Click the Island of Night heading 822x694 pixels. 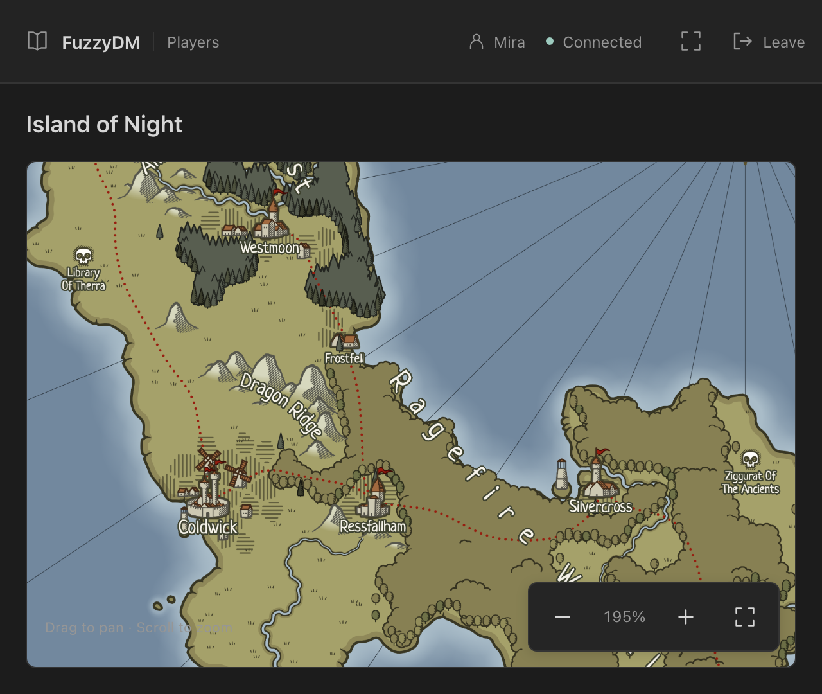point(104,124)
